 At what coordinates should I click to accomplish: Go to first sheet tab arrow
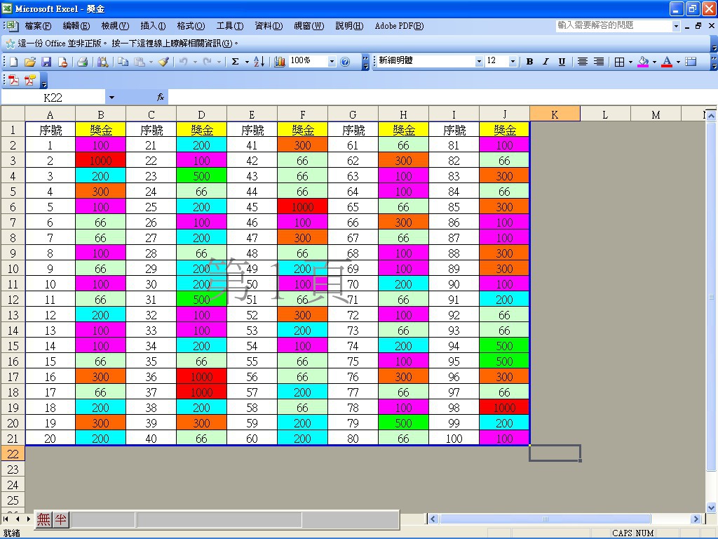point(6,519)
